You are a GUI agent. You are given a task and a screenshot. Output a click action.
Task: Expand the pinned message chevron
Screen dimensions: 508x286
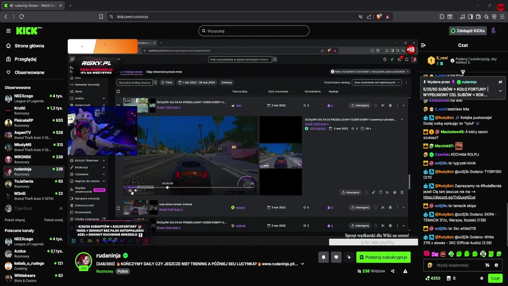pyautogui.click(x=500, y=91)
